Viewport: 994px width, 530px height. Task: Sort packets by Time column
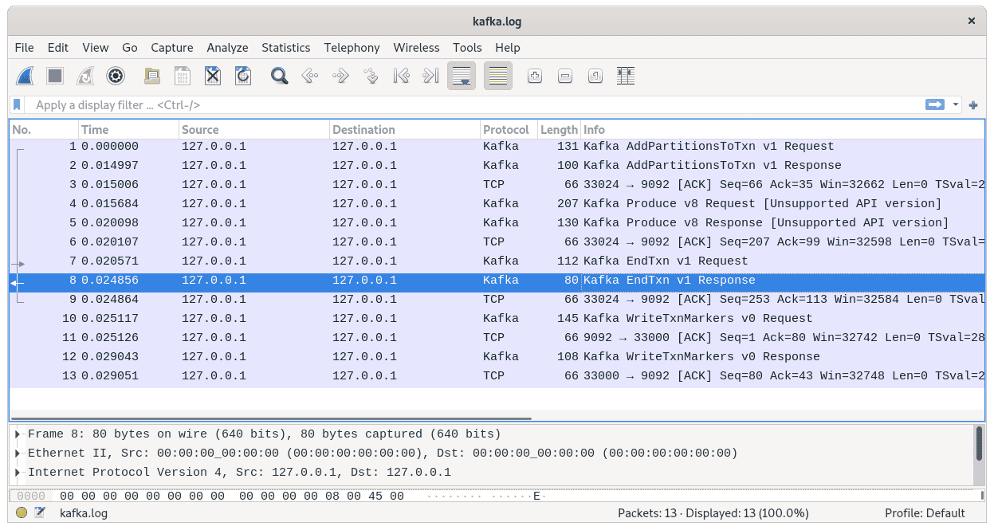pyautogui.click(x=128, y=130)
